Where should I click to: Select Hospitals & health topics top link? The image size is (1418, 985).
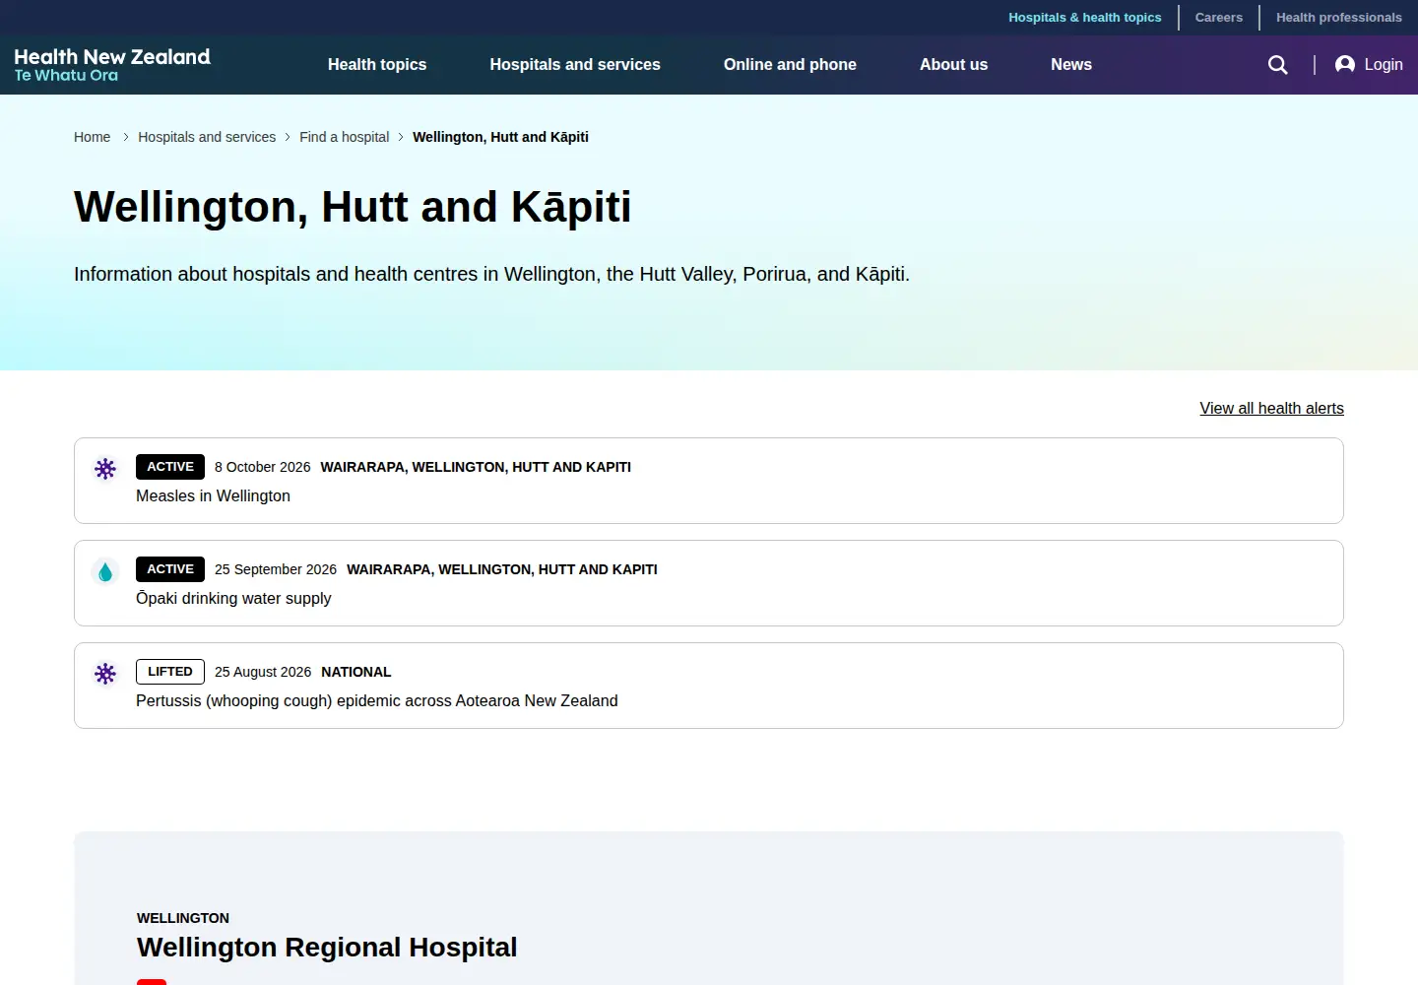pos(1085,18)
